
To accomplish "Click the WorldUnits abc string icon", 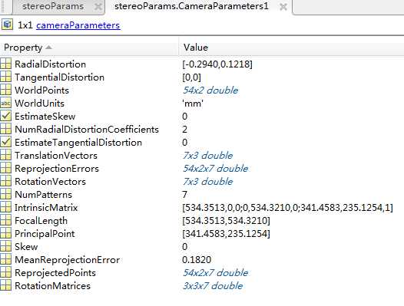I will [5, 103].
